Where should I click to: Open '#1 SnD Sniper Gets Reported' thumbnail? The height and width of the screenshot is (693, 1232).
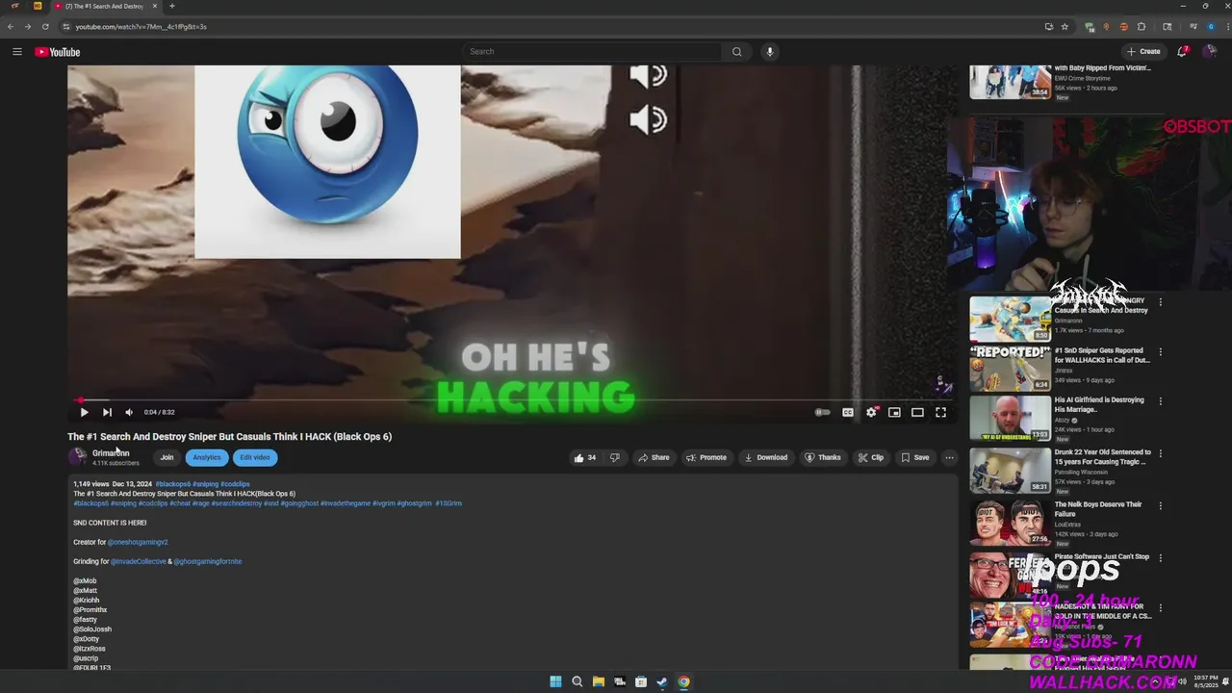(x=1010, y=369)
